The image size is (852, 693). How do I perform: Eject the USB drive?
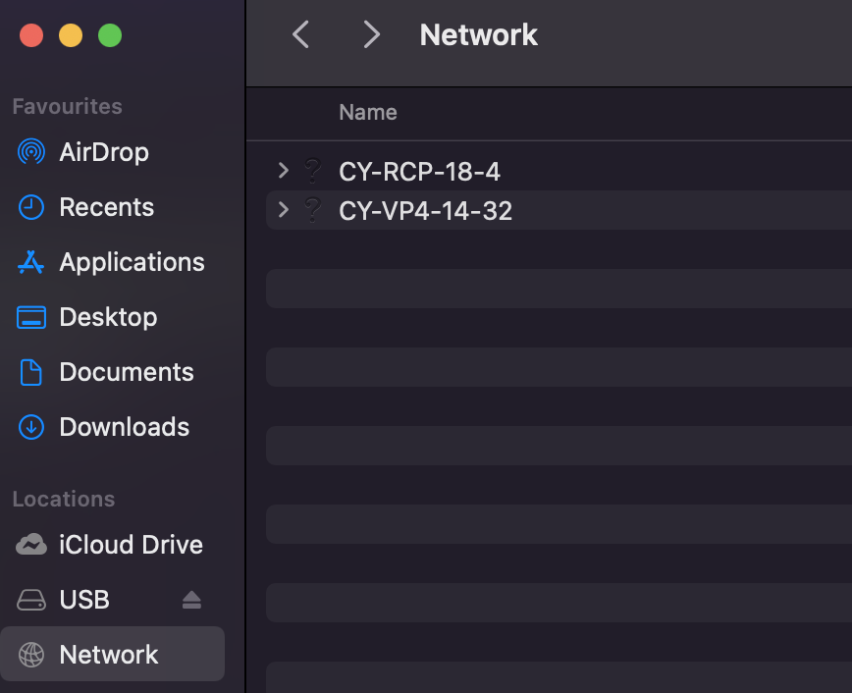point(191,600)
